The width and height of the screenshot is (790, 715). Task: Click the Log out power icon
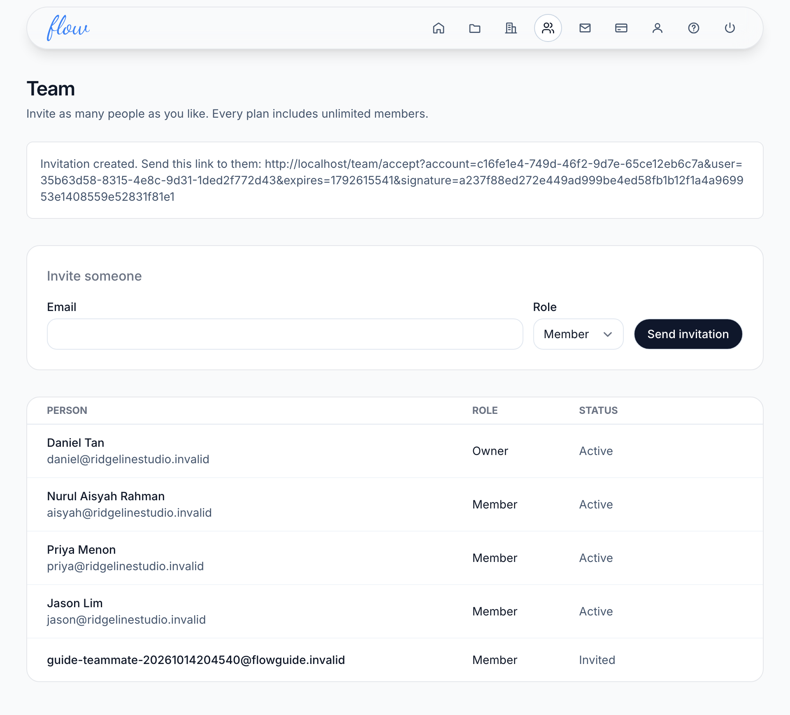tap(730, 28)
